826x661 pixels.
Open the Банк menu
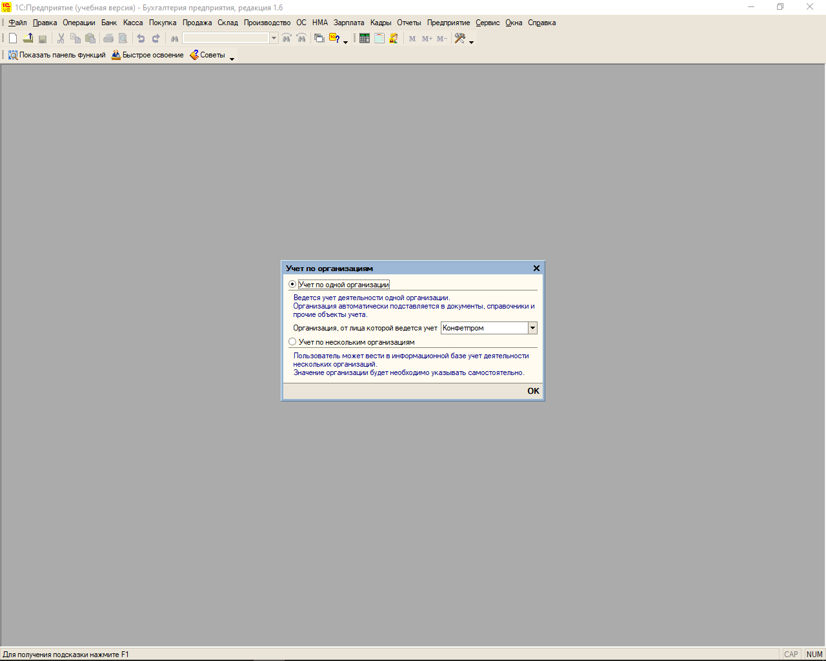(x=109, y=23)
